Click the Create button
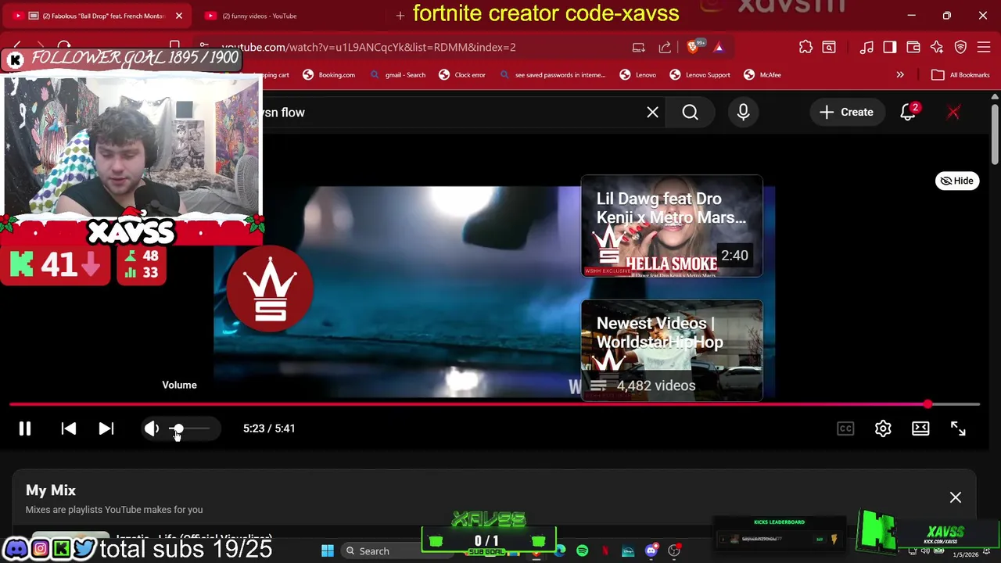Screen dimensions: 1001x563 click(x=846, y=113)
